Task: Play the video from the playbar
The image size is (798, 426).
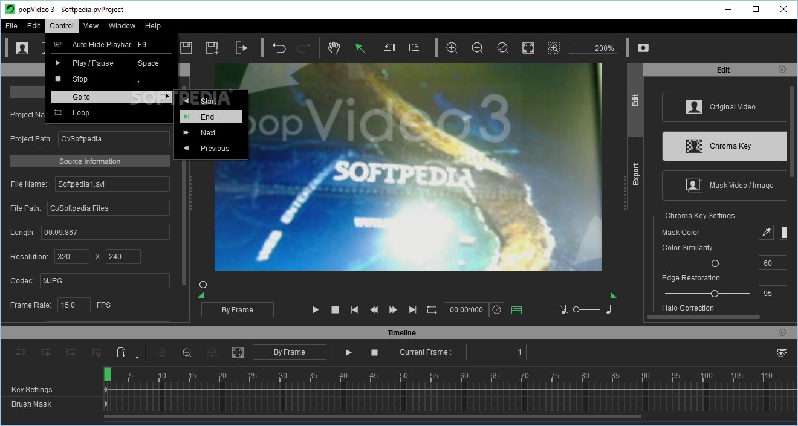Action: tap(315, 309)
